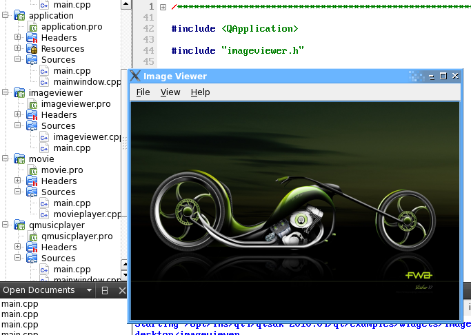The height and width of the screenshot is (335, 471).
Task: Maximize the Image Viewer window
Action: [x=443, y=76]
